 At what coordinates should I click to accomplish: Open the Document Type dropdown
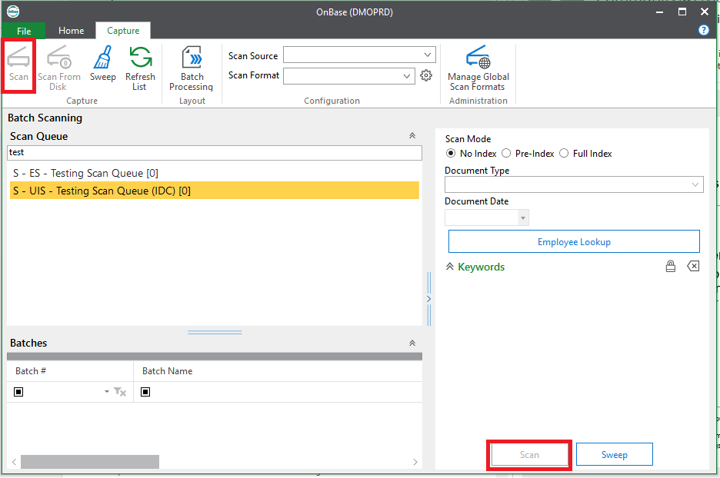695,184
